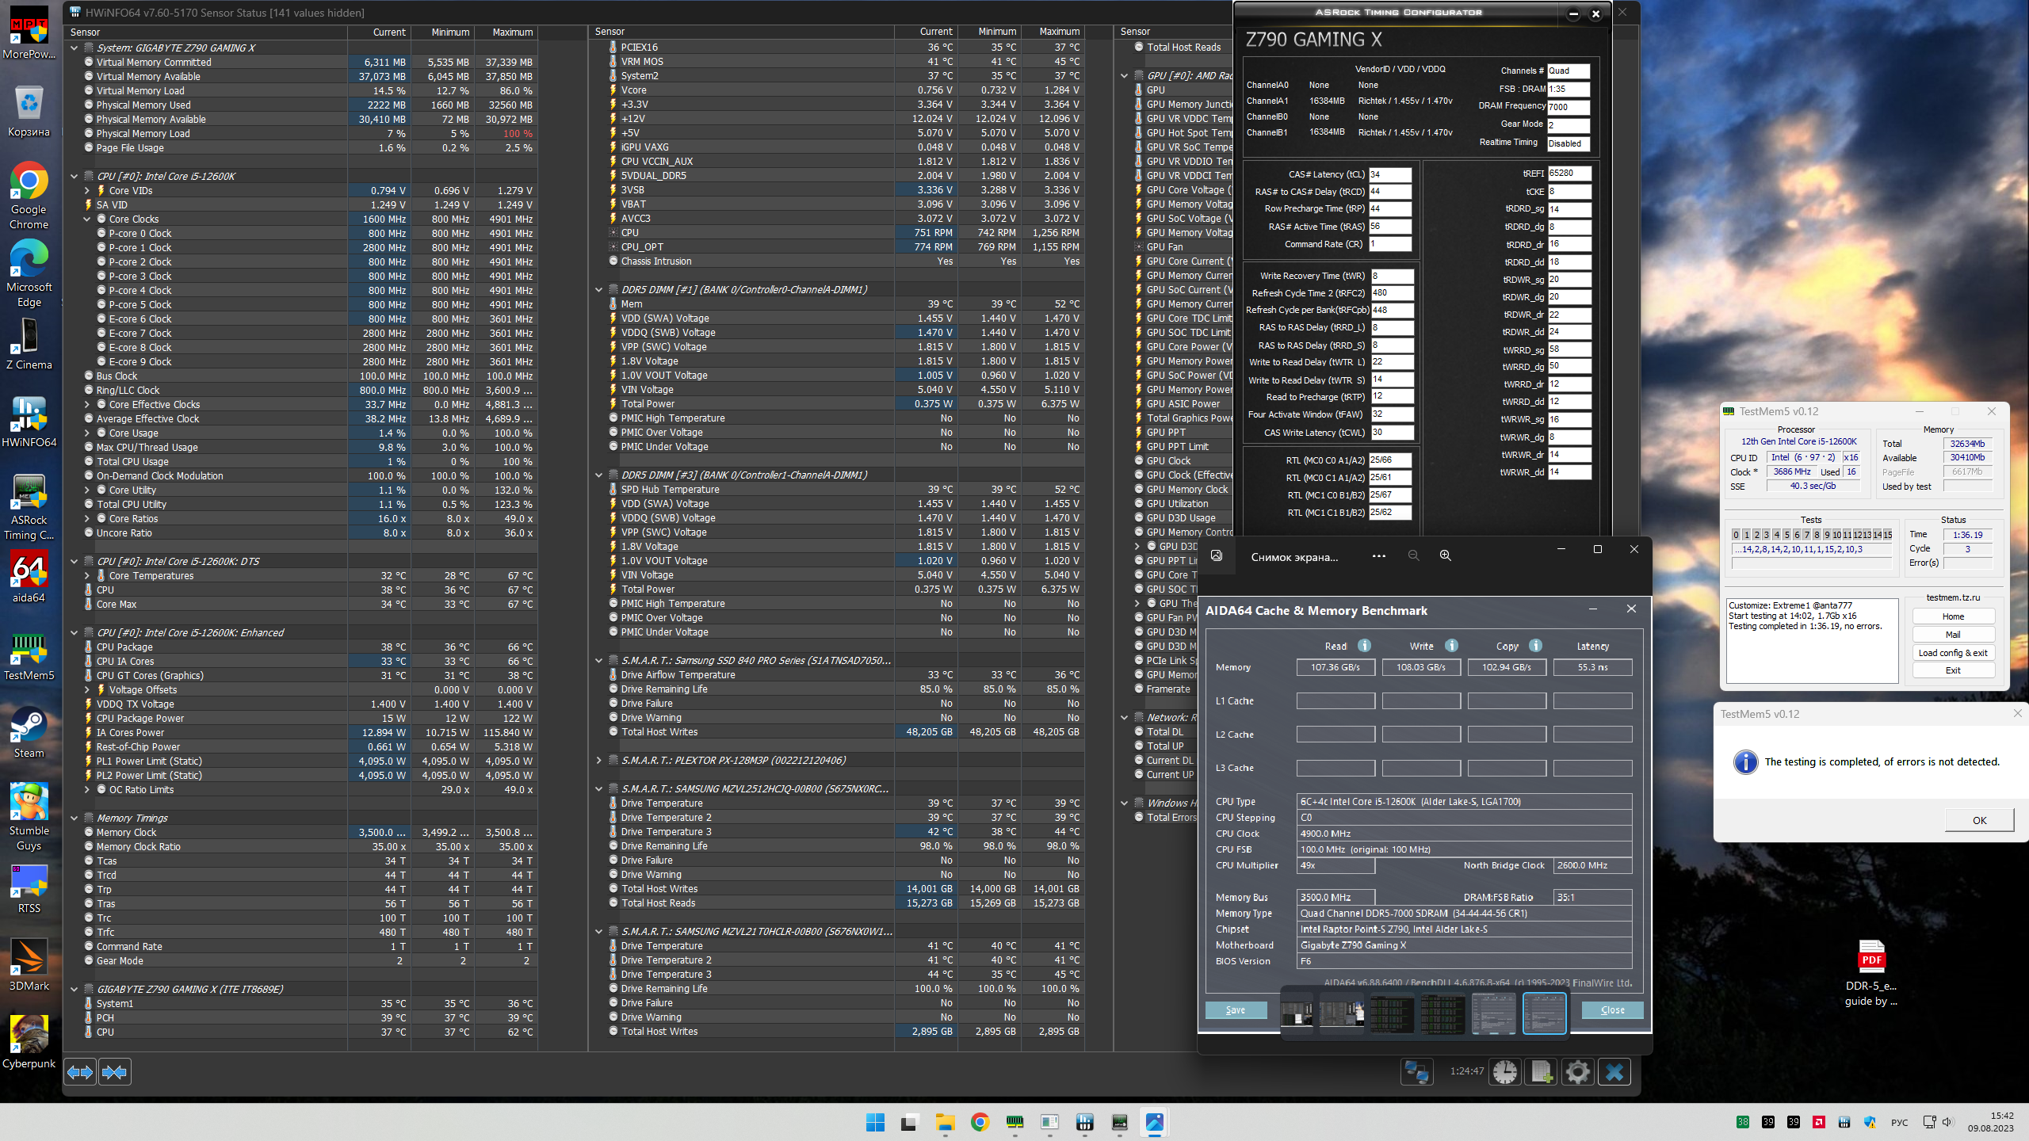Image resolution: width=2029 pixels, height=1141 pixels.
Task: Click HWiNFO shrink columns arrows button
Action: [114, 1072]
